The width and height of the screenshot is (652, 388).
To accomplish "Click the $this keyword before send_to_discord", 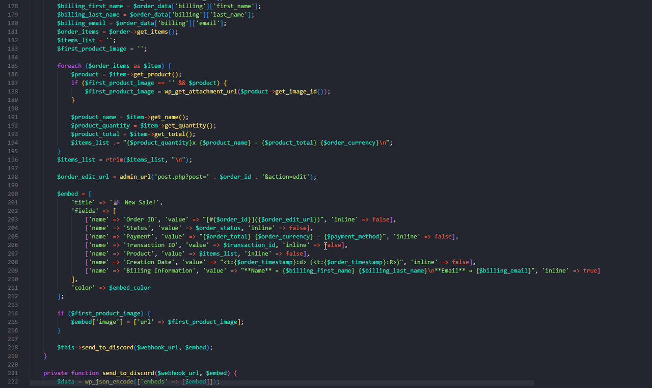I will (66, 347).
